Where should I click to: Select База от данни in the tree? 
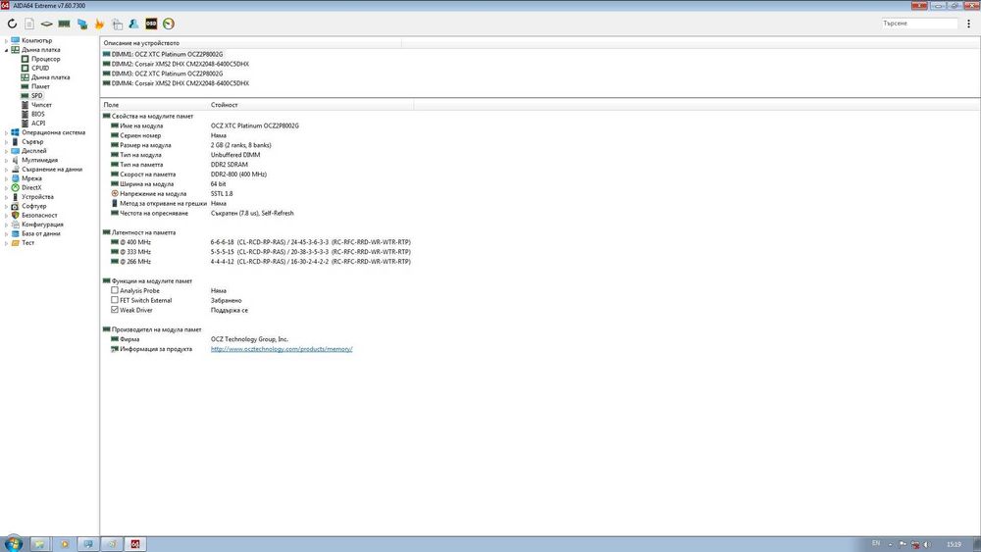(40, 233)
